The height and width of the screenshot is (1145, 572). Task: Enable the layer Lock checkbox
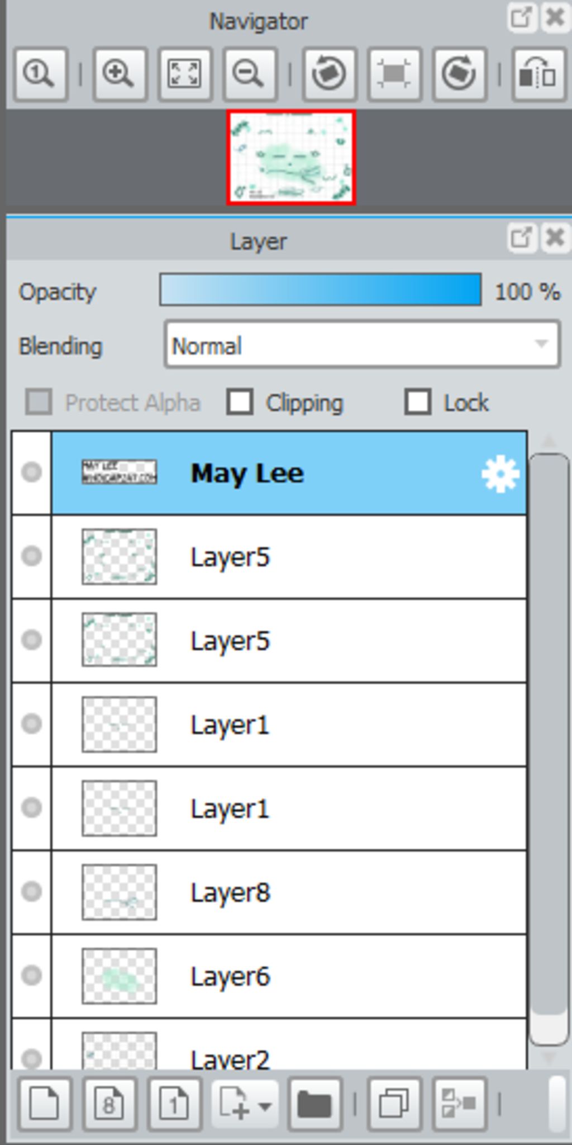[418, 403]
